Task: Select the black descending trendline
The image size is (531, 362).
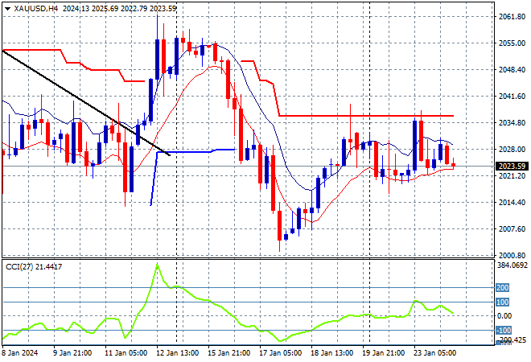Action: (80, 101)
